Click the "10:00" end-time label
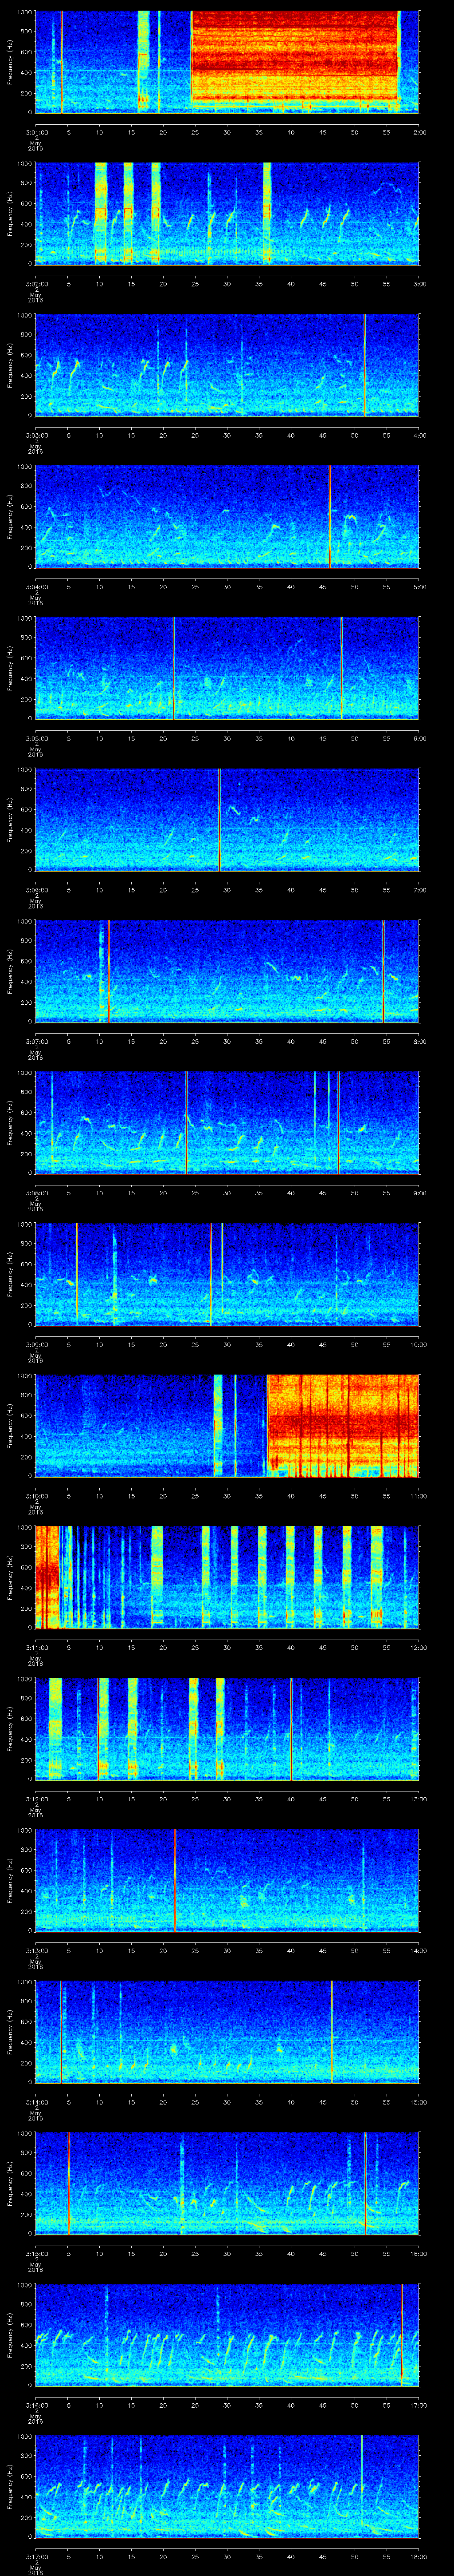Viewport: 454px width, 2576px height. point(419,1344)
